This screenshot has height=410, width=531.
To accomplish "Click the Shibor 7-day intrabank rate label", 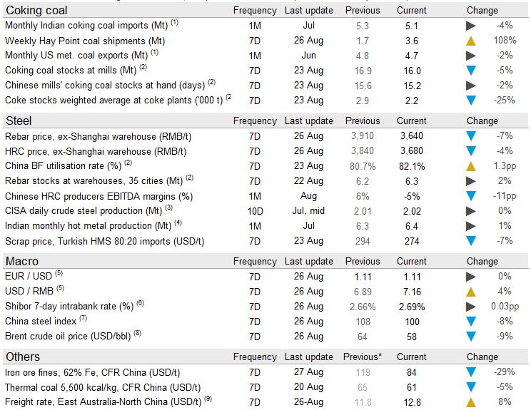I will coord(69,307).
